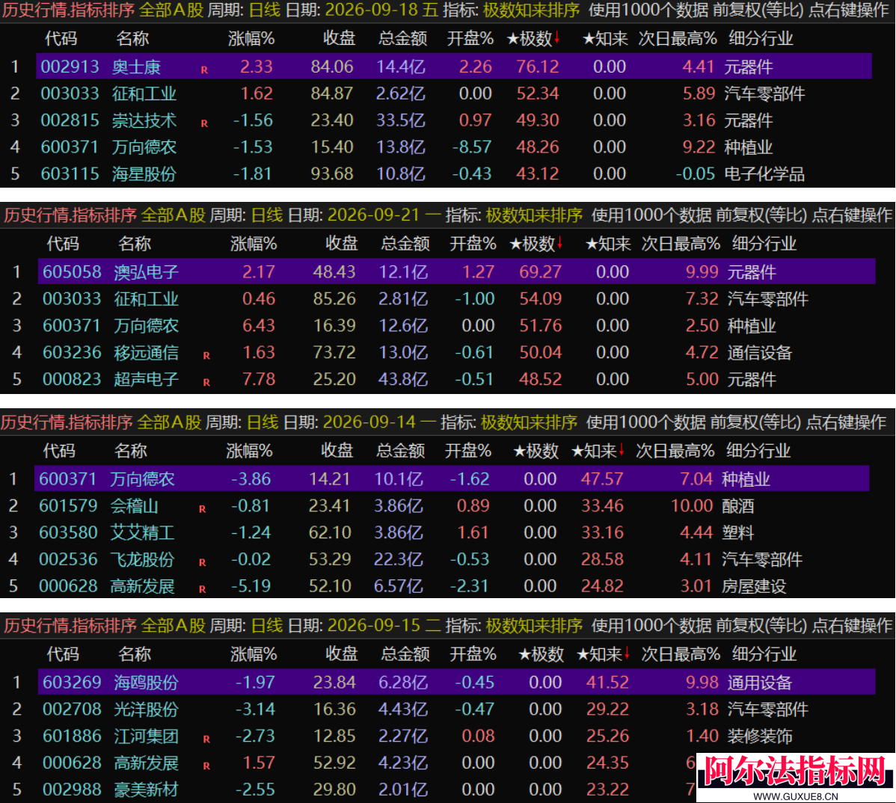This screenshot has width=896, height=803.
Task: Click the 93.68 closing price
Action: [332, 173]
